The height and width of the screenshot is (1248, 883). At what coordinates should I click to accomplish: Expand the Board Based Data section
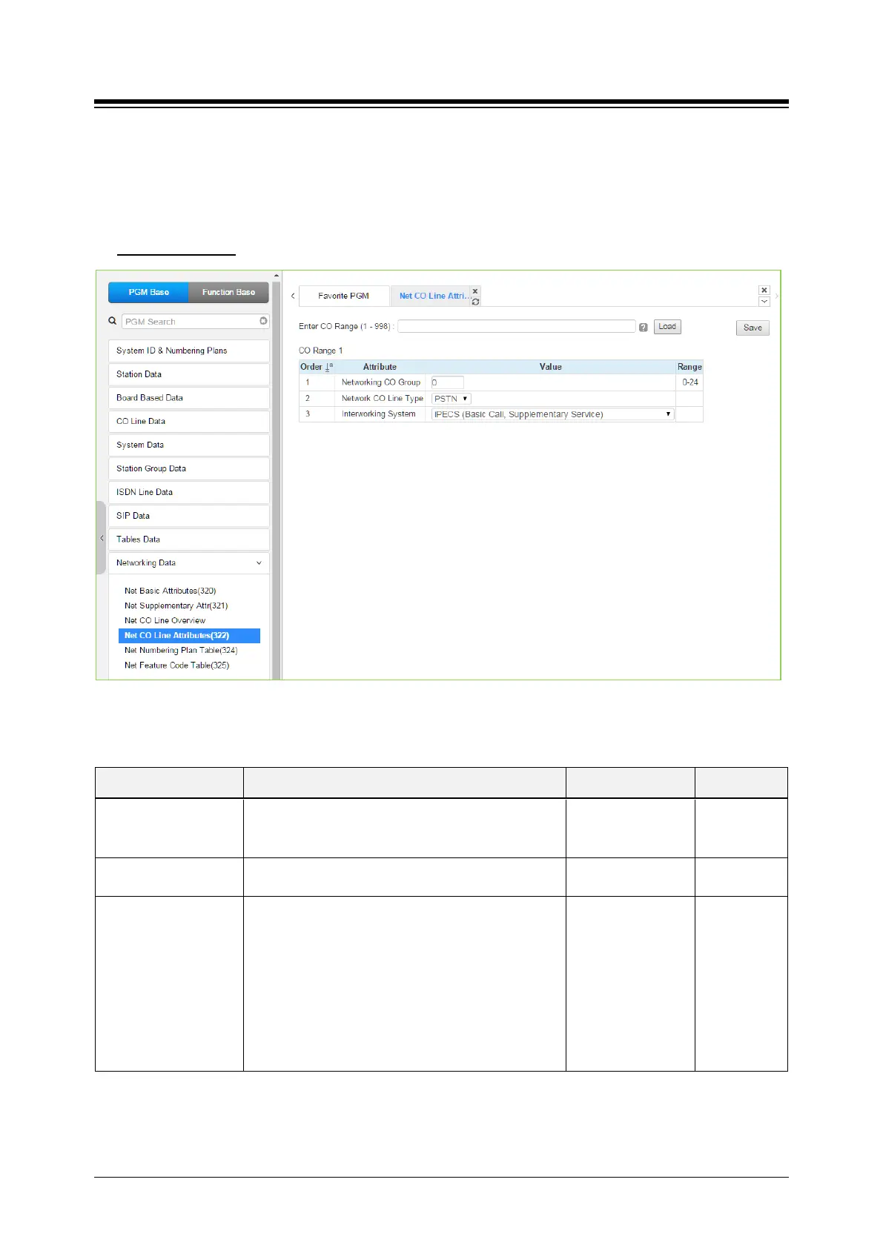tap(188, 398)
